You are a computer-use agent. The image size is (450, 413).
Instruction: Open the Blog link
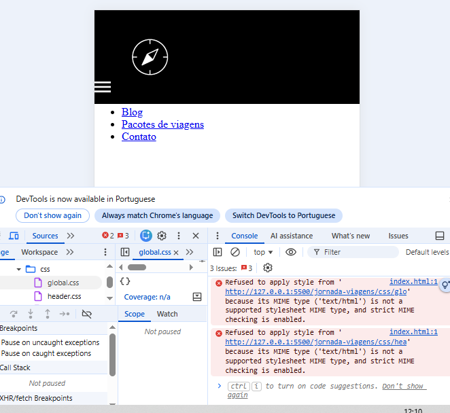point(132,112)
